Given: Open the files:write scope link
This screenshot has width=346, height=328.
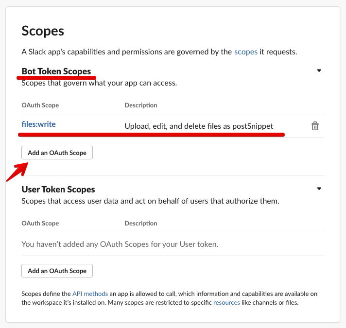Looking at the screenshot, I should (x=38, y=124).
